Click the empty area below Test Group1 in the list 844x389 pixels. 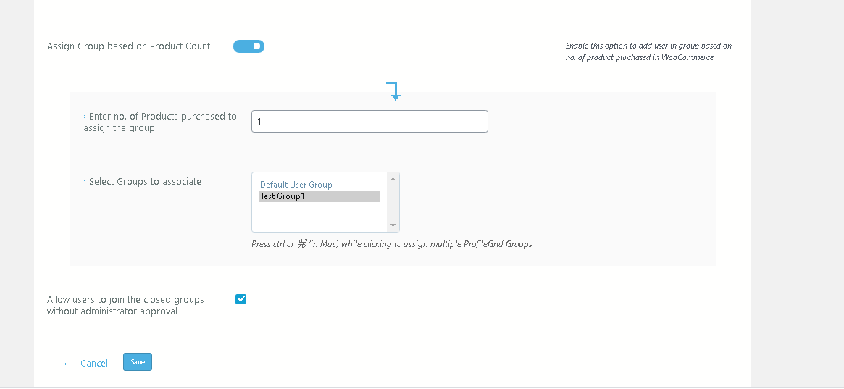pyautogui.click(x=319, y=216)
